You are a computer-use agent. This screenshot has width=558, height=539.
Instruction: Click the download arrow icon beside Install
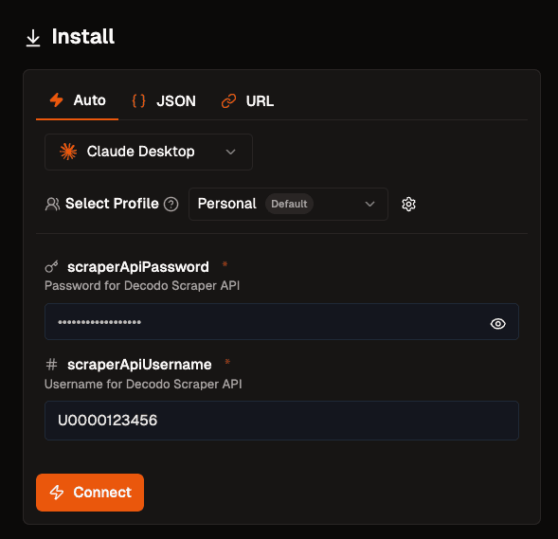point(33,38)
